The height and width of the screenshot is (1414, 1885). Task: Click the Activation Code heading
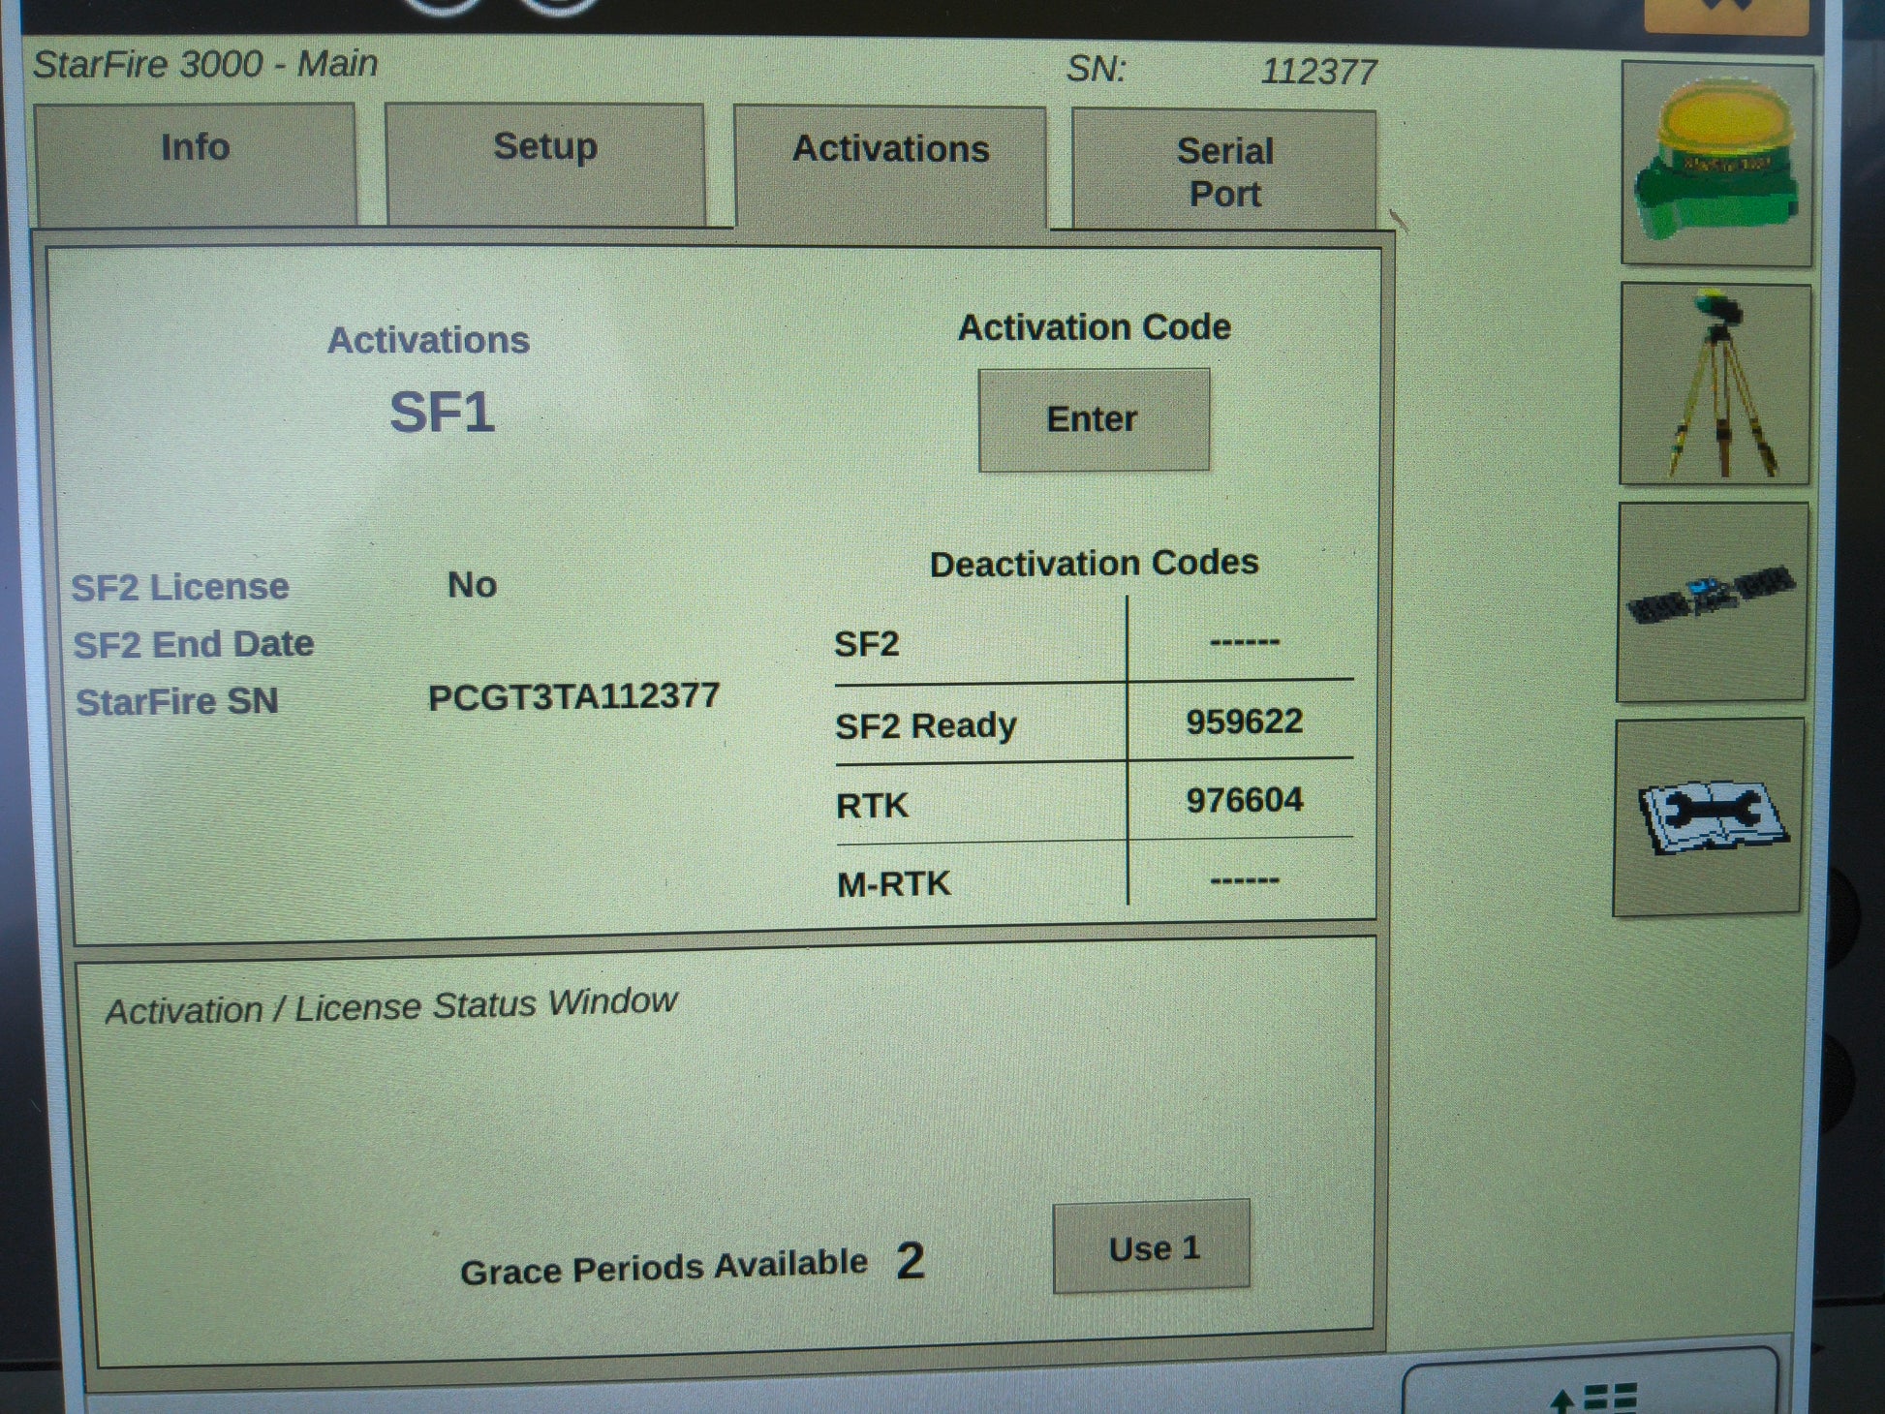(1095, 327)
